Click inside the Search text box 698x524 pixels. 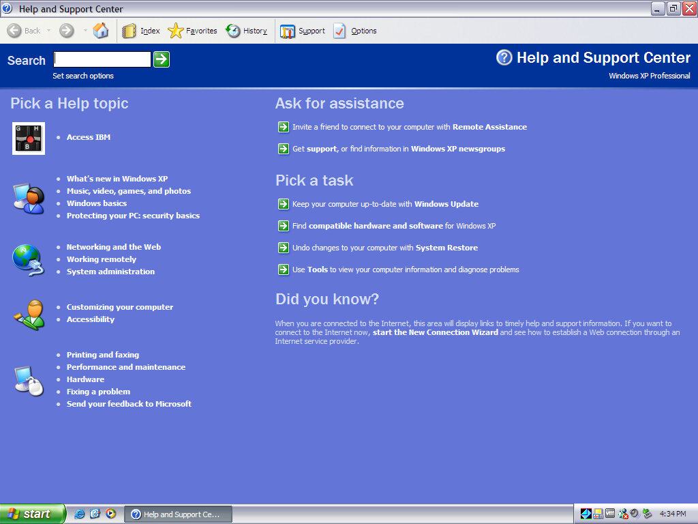(x=102, y=59)
